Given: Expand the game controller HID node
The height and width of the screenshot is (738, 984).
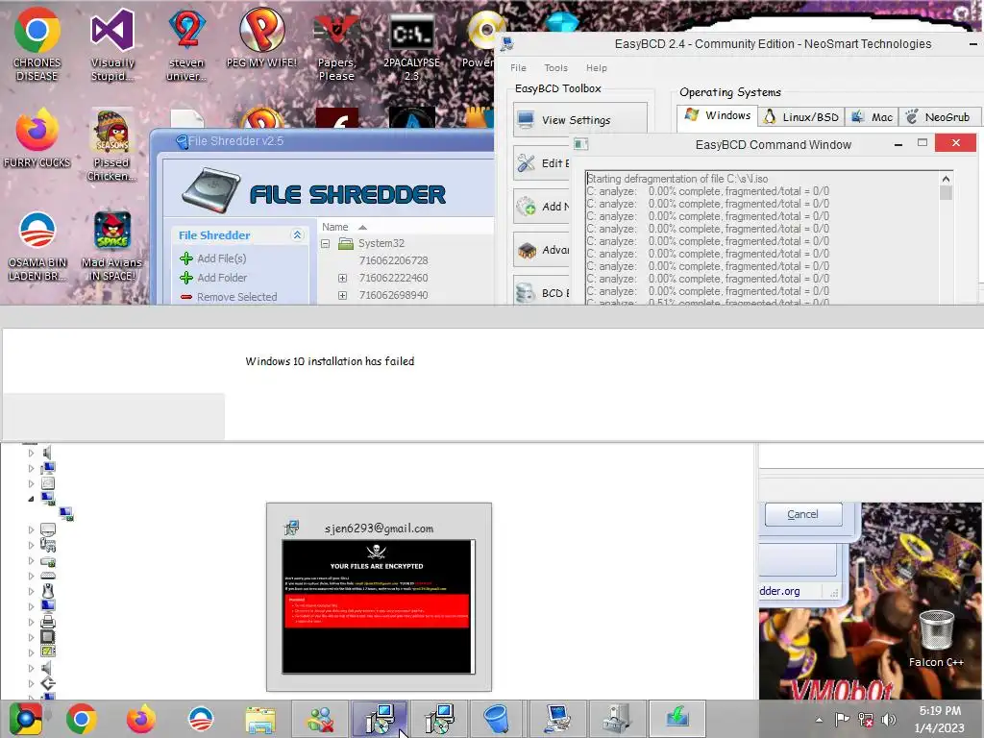Looking at the screenshot, I should pyautogui.click(x=31, y=546).
